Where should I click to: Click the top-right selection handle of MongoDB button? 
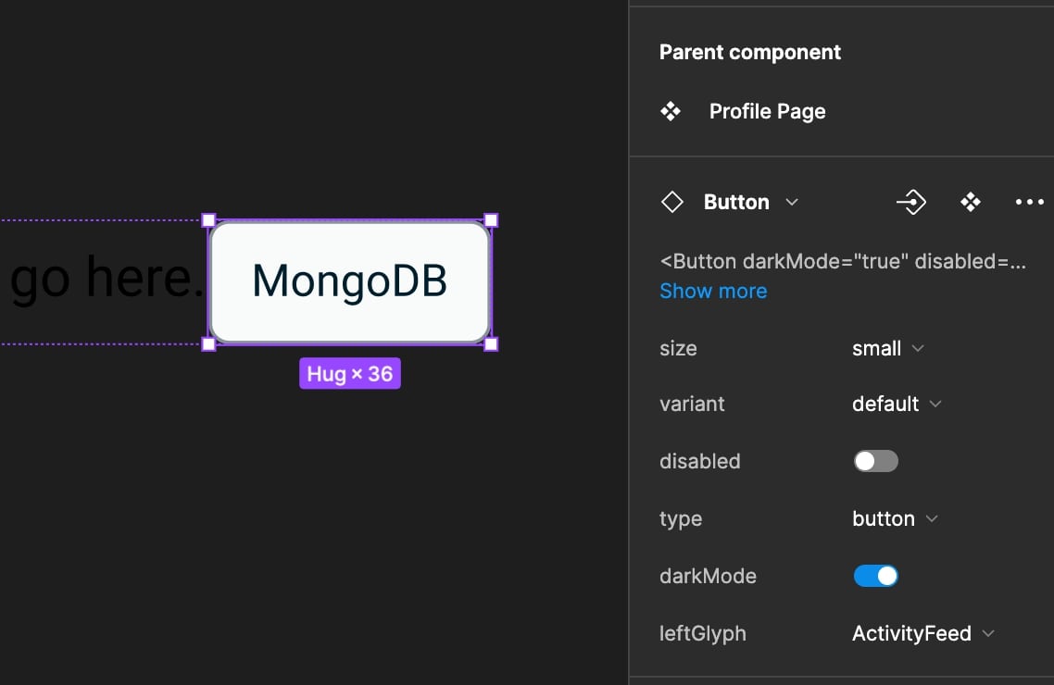click(x=492, y=220)
